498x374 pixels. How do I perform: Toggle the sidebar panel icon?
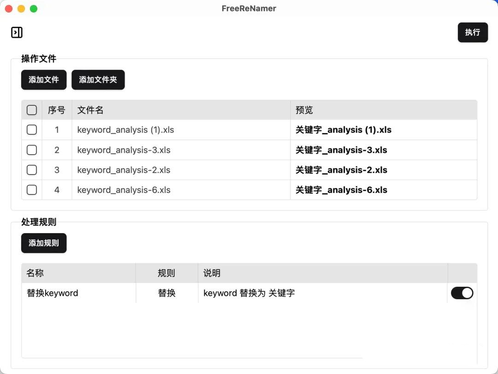[x=17, y=32]
